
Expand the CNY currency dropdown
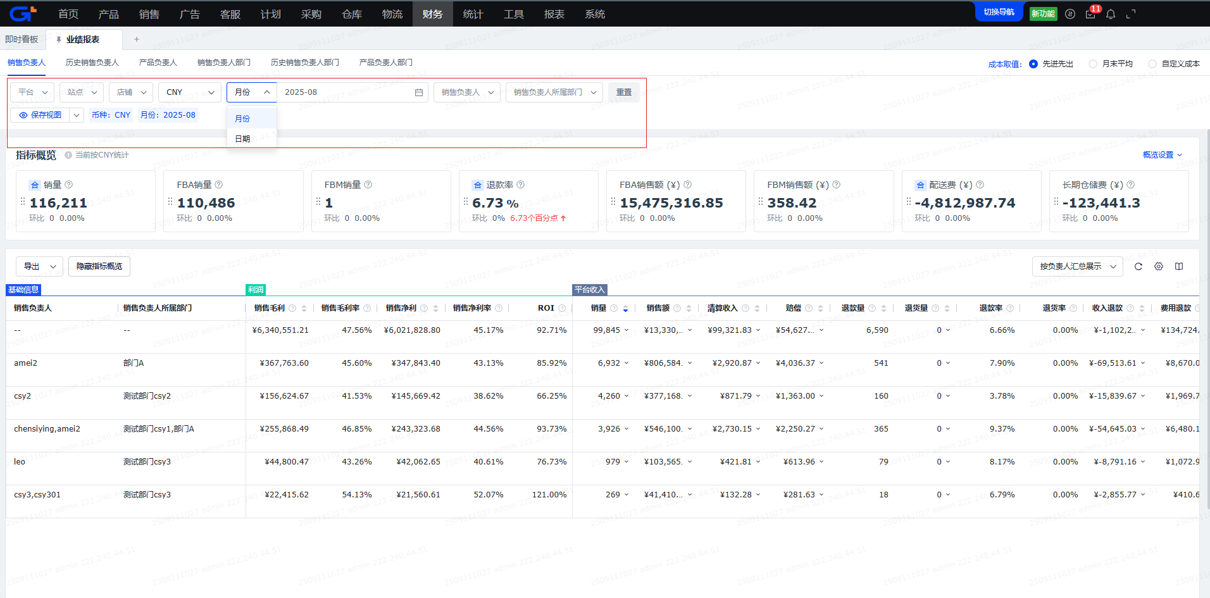click(190, 92)
